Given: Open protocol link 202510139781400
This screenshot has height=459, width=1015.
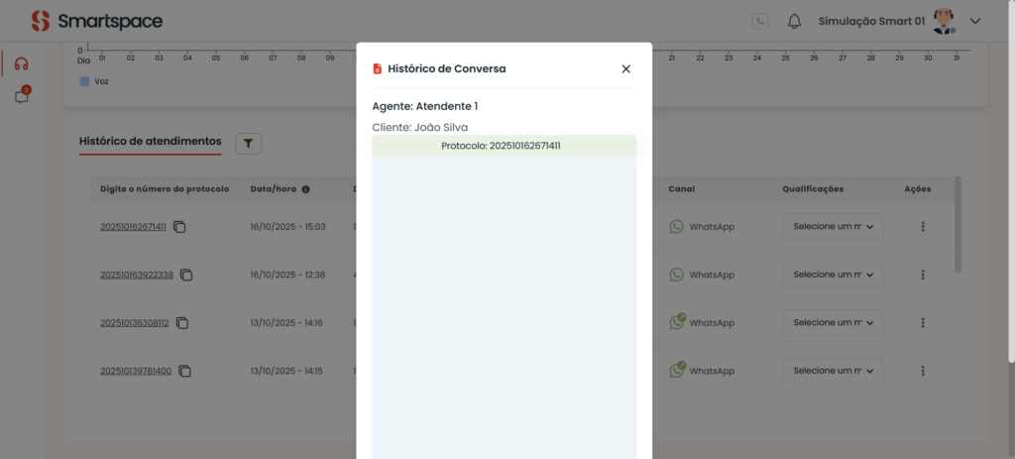Looking at the screenshot, I should tap(136, 371).
